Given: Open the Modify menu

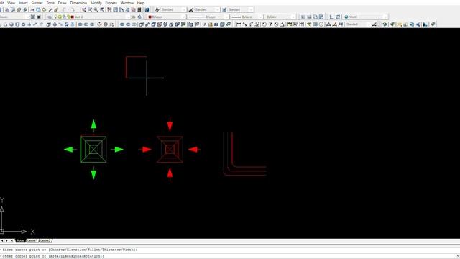Looking at the screenshot, I should point(96,3).
